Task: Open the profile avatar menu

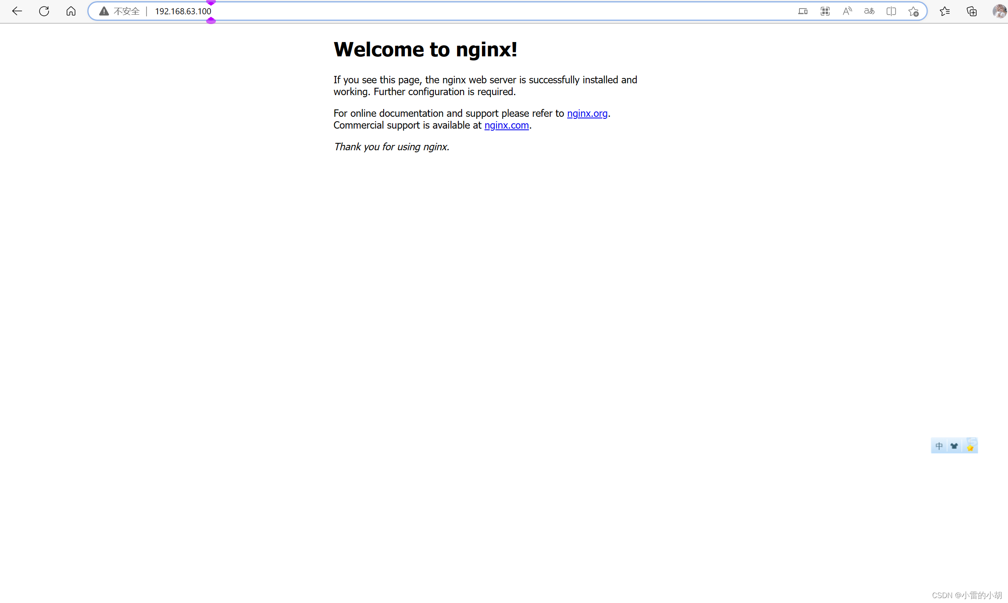Action: tap(999, 11)
